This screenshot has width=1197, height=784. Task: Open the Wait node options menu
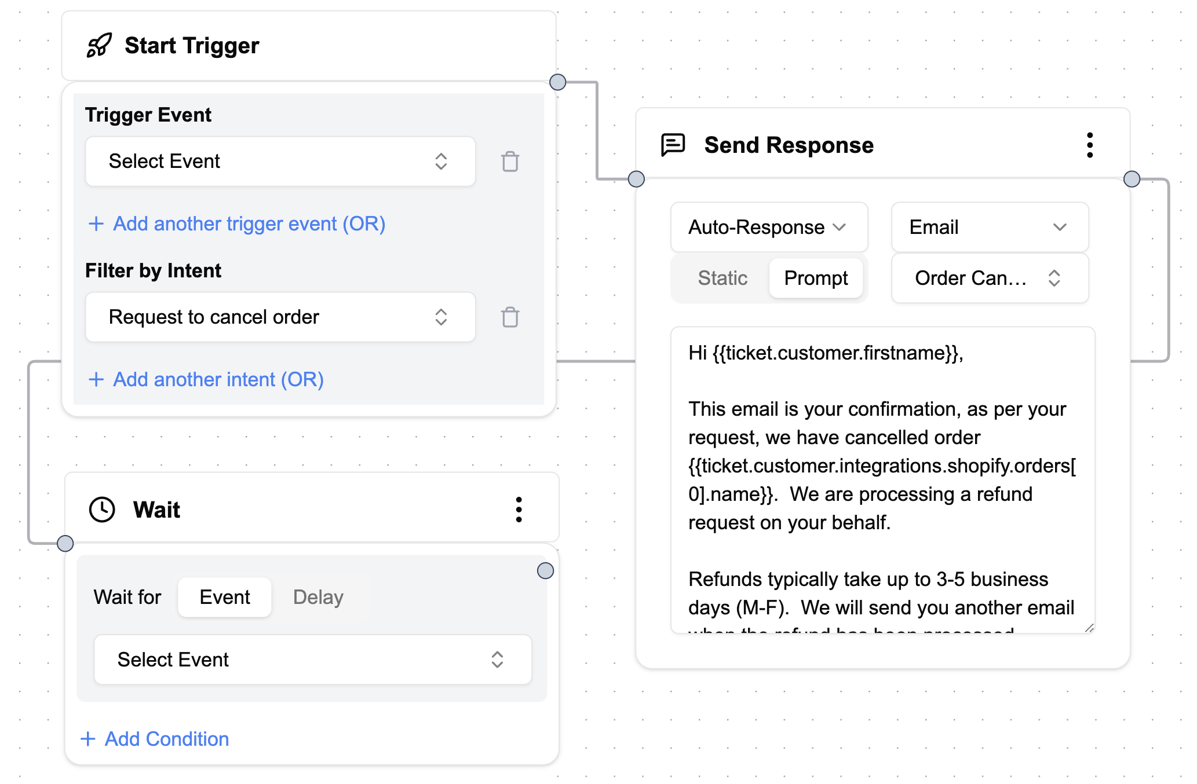click(519, 509)
